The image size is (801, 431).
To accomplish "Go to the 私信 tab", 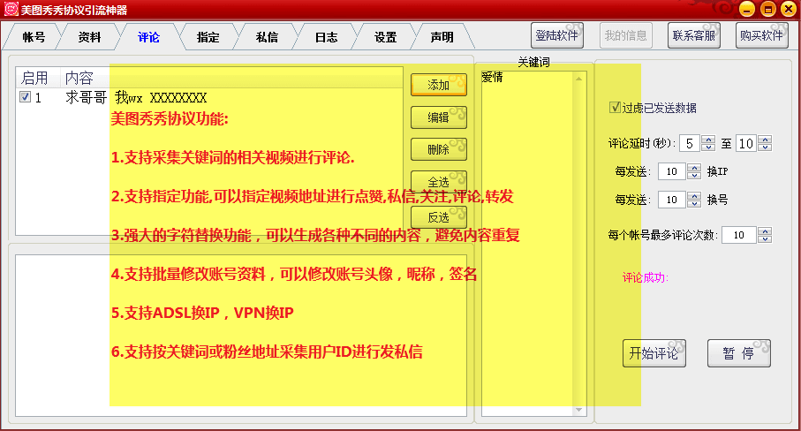I will (x=268, y=37).
